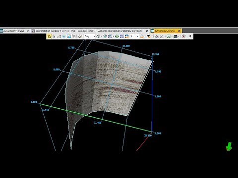Expand the axis dropdown arrow
The image size is (238, 178).
tap(165, 37)
